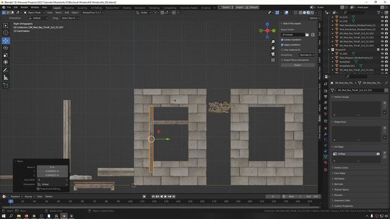Switch perspective/orthographic grid icon
Viewport: 390px width, 219px height.
pyautogui.click(x=273, y=60)
